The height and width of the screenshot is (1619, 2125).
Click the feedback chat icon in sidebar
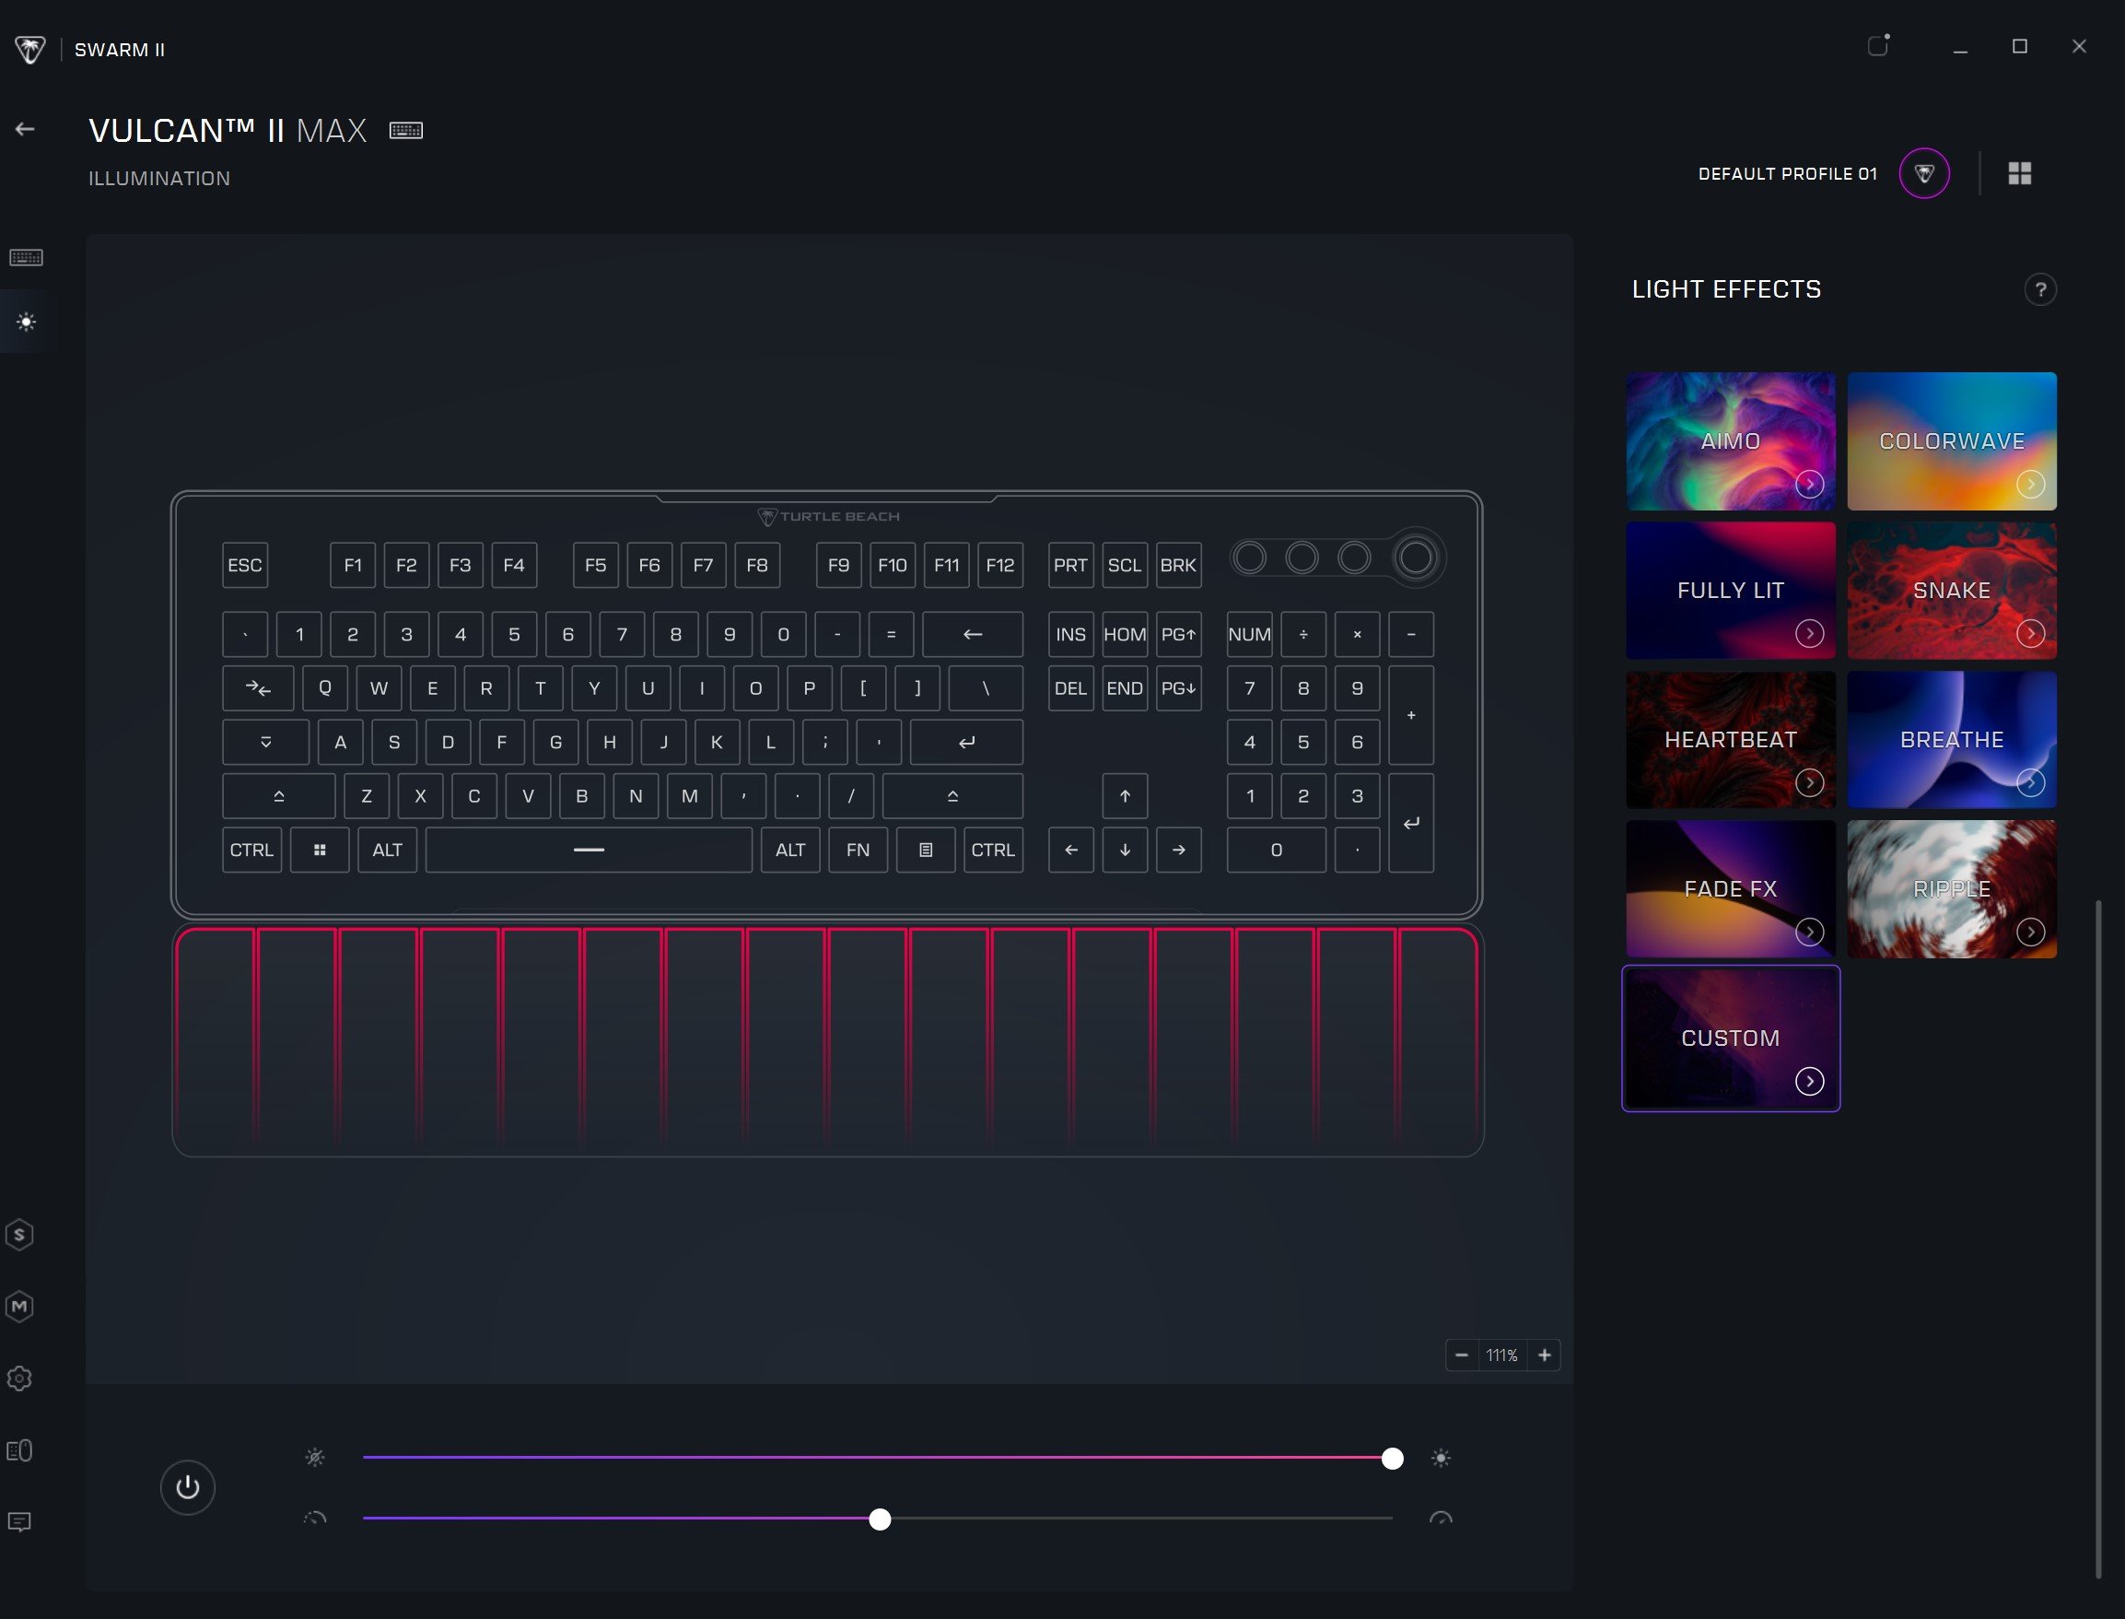(x=20, y=1521)
